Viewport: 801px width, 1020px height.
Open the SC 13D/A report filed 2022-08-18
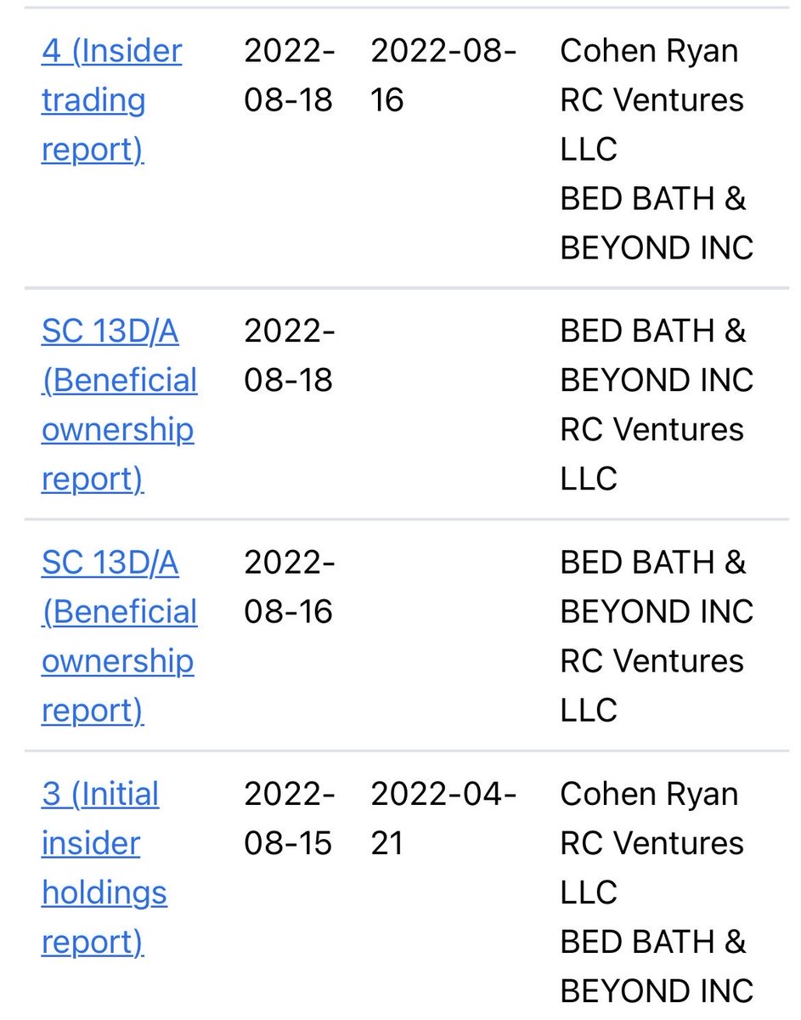pyautogui.click(x=119, y=405)
